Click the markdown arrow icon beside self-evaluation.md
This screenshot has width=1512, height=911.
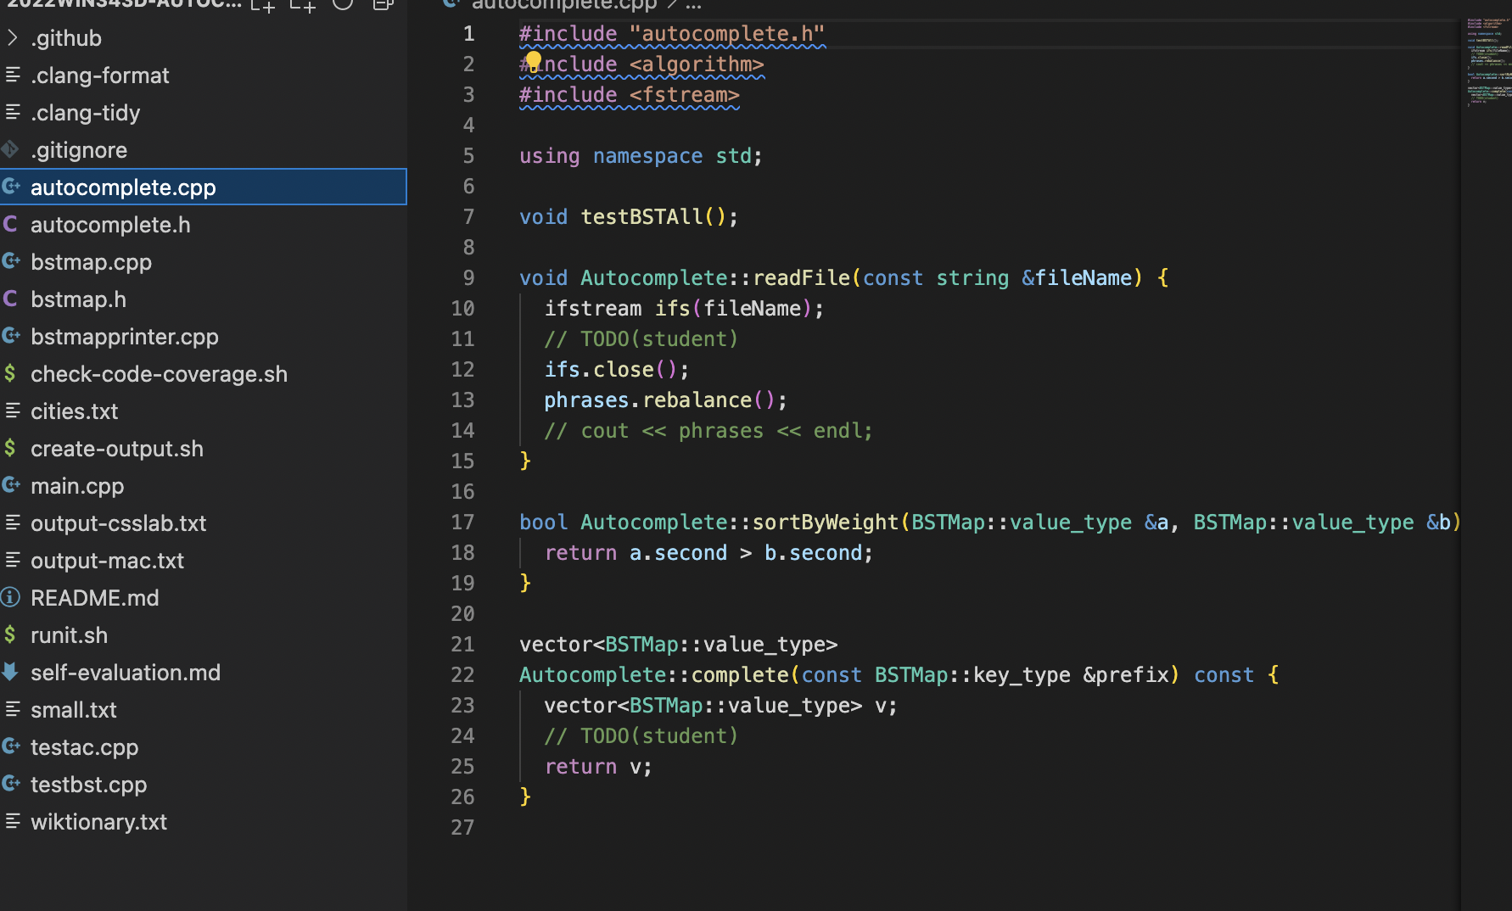11,673
